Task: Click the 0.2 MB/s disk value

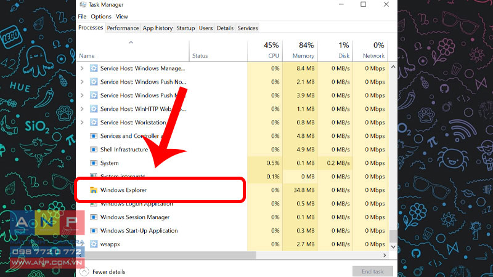Action: coord(338,163)
